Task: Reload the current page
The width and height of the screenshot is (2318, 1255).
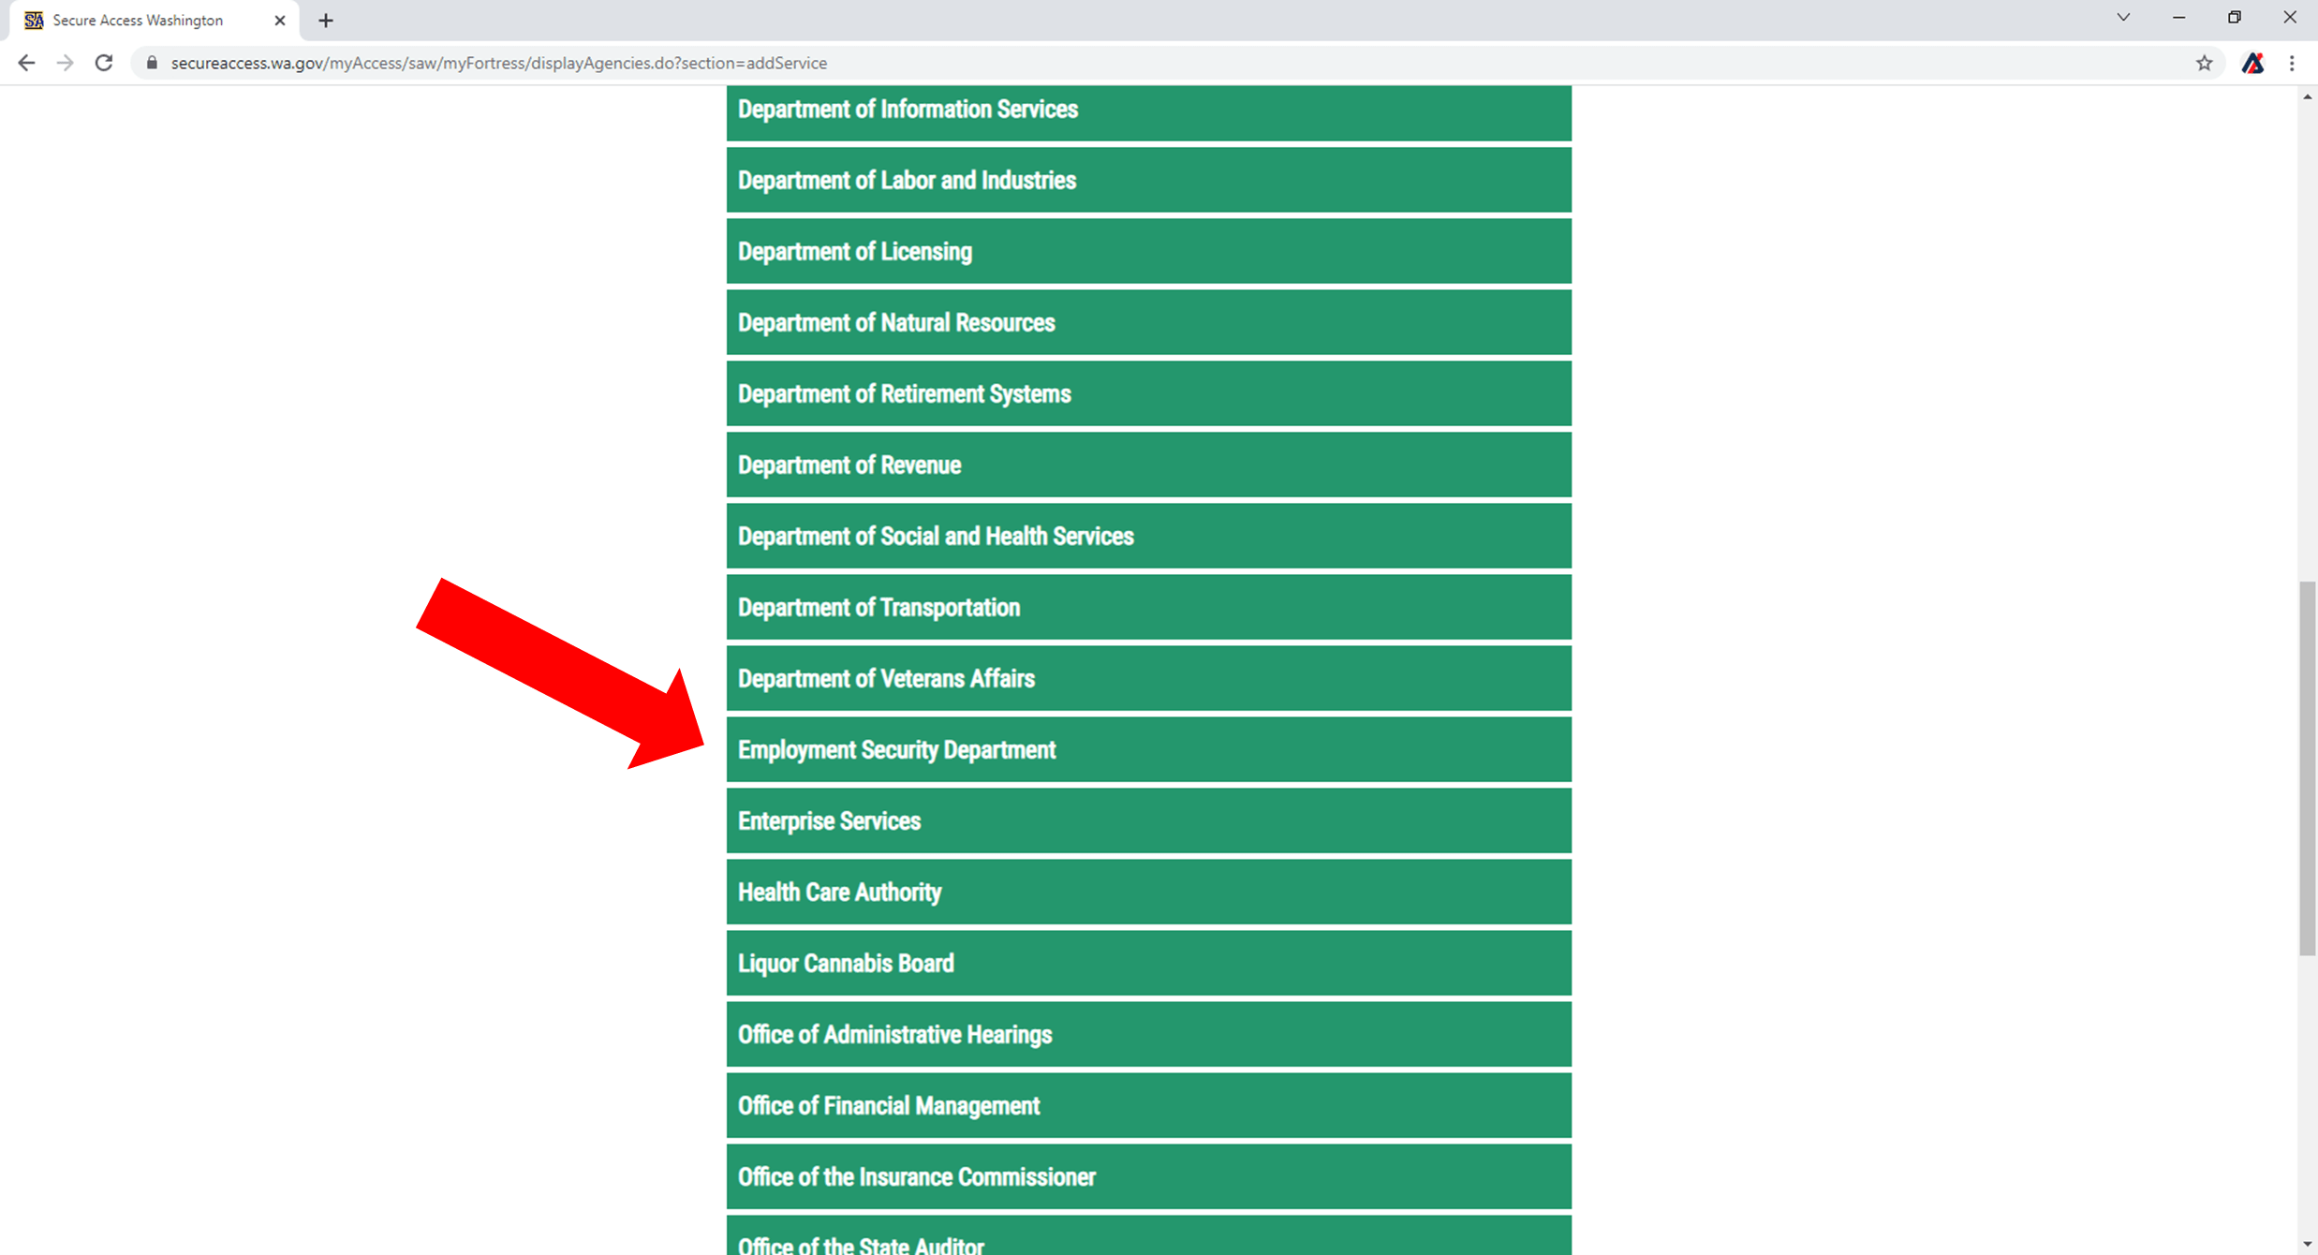Action: pos(103,63)
